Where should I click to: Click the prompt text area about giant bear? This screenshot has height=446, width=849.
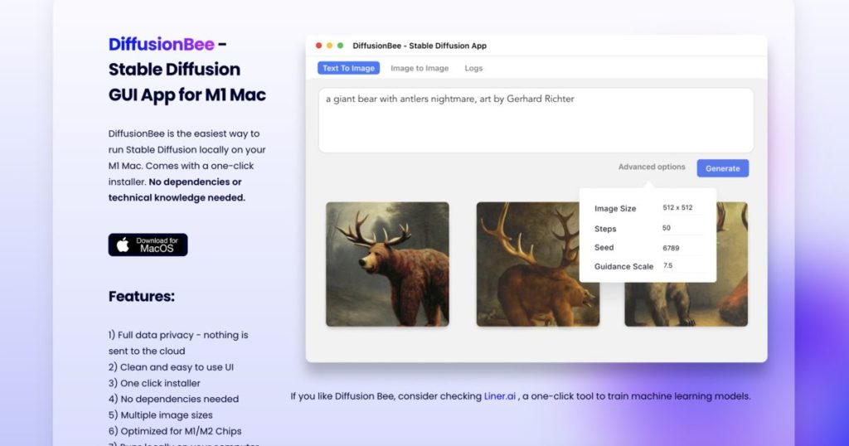click(x=536, y=120)
